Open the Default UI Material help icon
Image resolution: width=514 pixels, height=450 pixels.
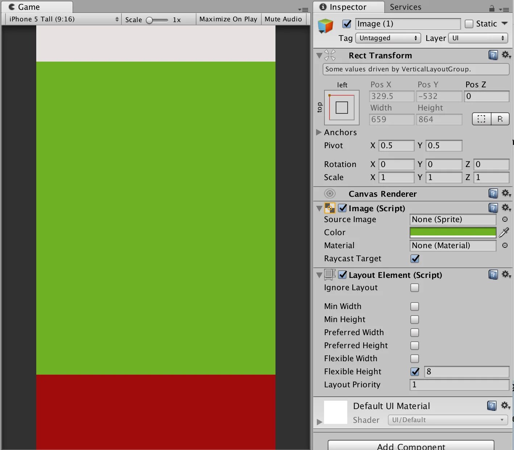point(492,405)
